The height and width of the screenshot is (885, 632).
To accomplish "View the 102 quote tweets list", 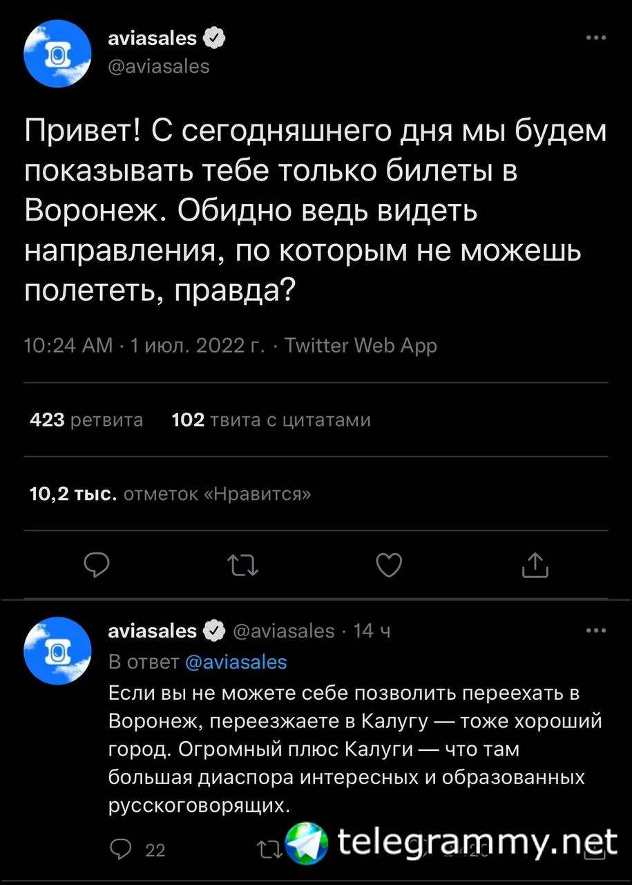I will 271,420.
